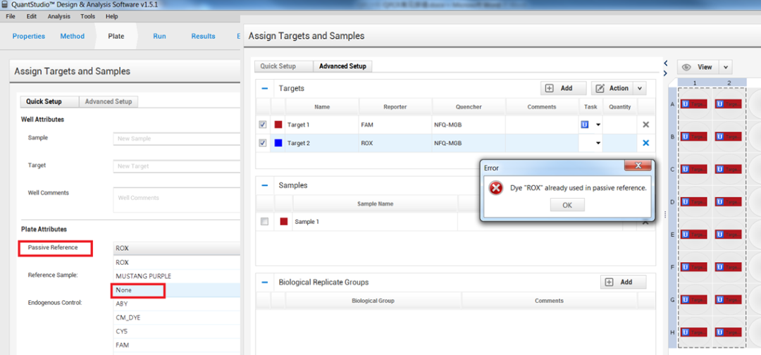Click the U icon in well D1

(x=686, y=201)
